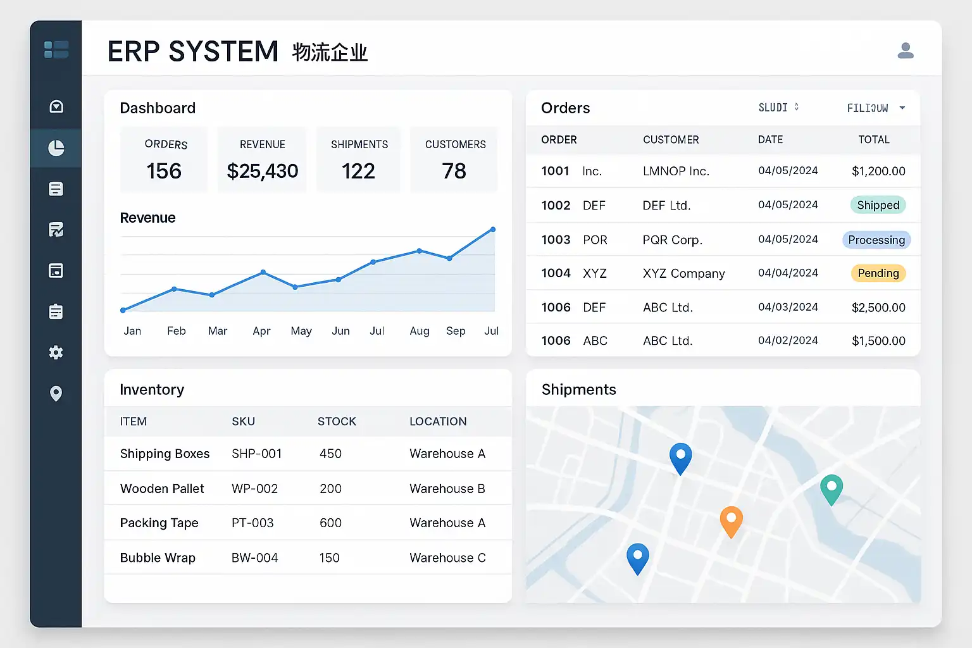This screenshot has width=972, height=648.
Task: Open the user profile icon
Action: (x=906, y=51)
